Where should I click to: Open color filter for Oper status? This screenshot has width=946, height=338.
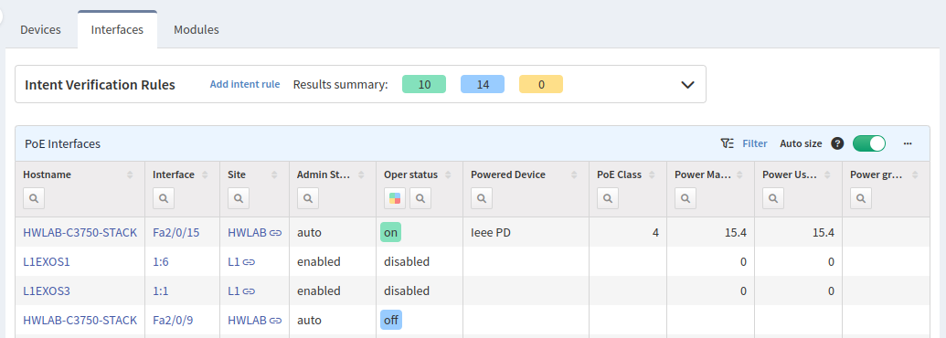pos(395,197)
